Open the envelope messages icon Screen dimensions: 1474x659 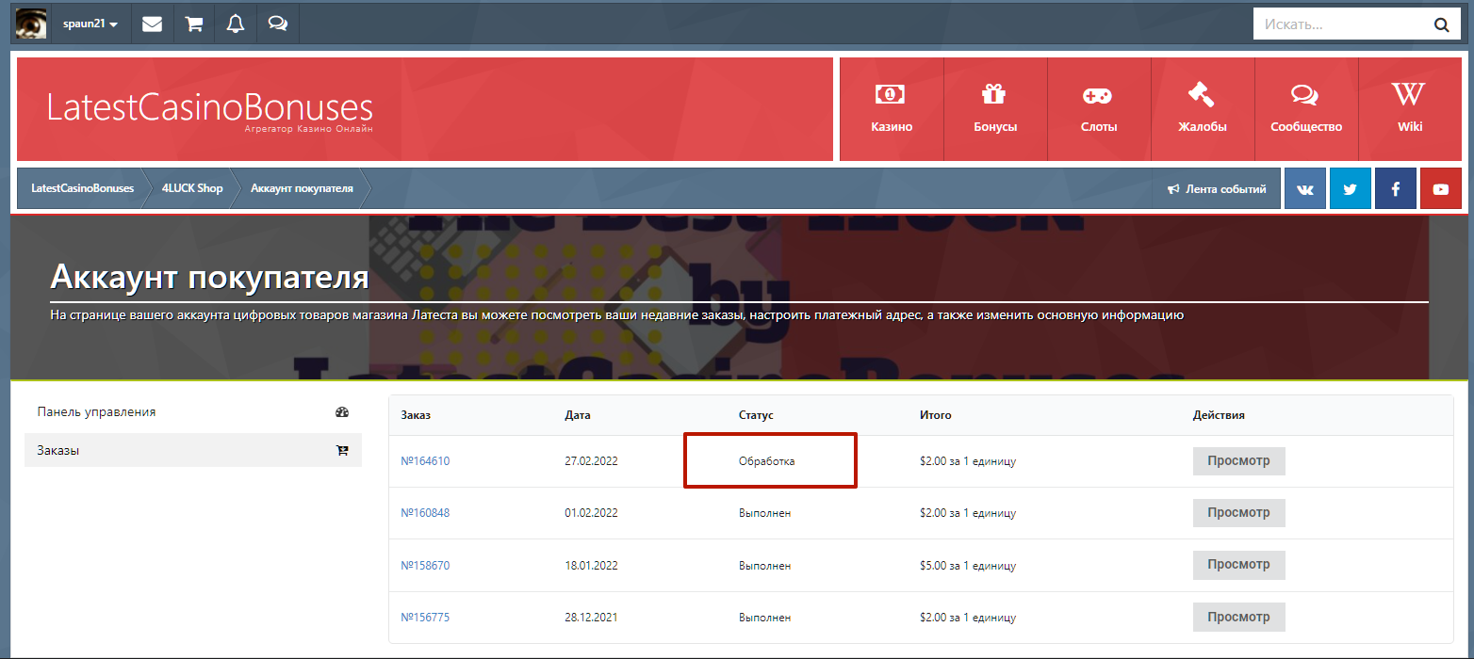pos(152,24)
